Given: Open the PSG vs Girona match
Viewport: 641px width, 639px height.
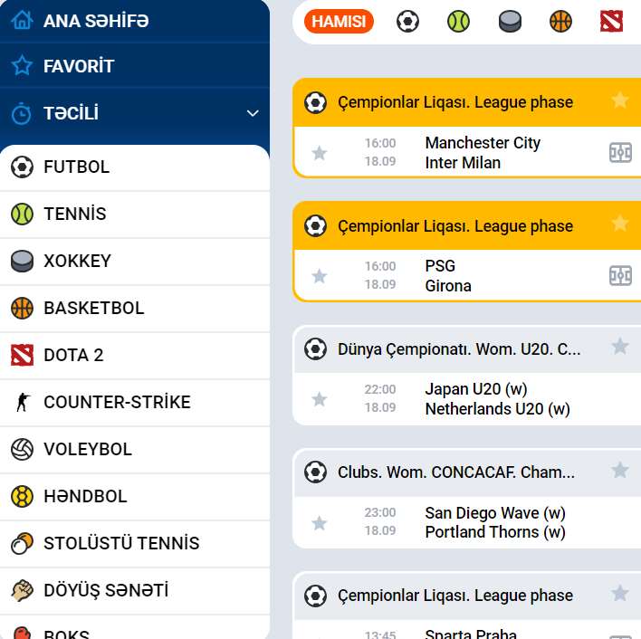Looking at the screenshot, I should [467, 276].
